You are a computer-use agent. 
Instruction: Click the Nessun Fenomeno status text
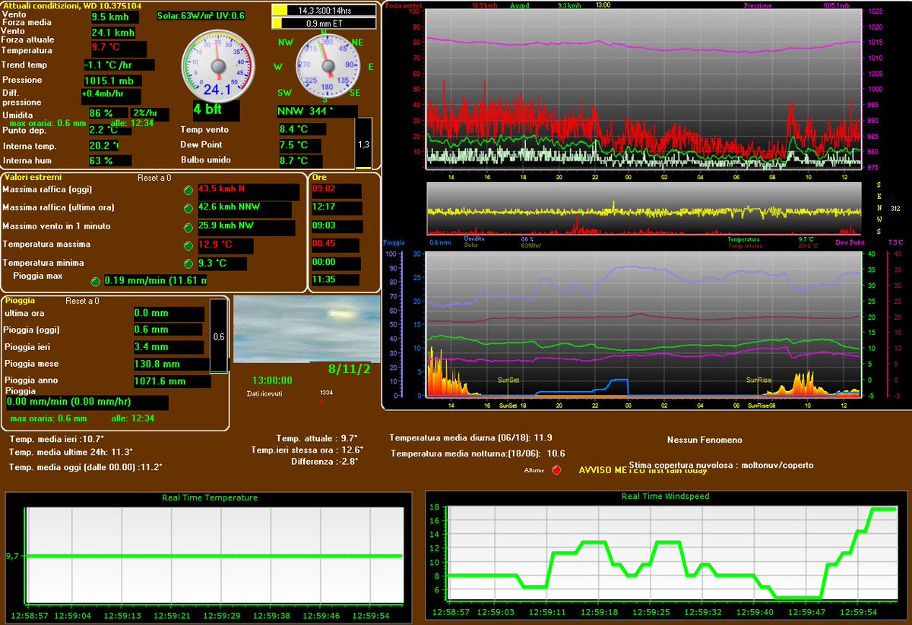(x=705, y=440)
